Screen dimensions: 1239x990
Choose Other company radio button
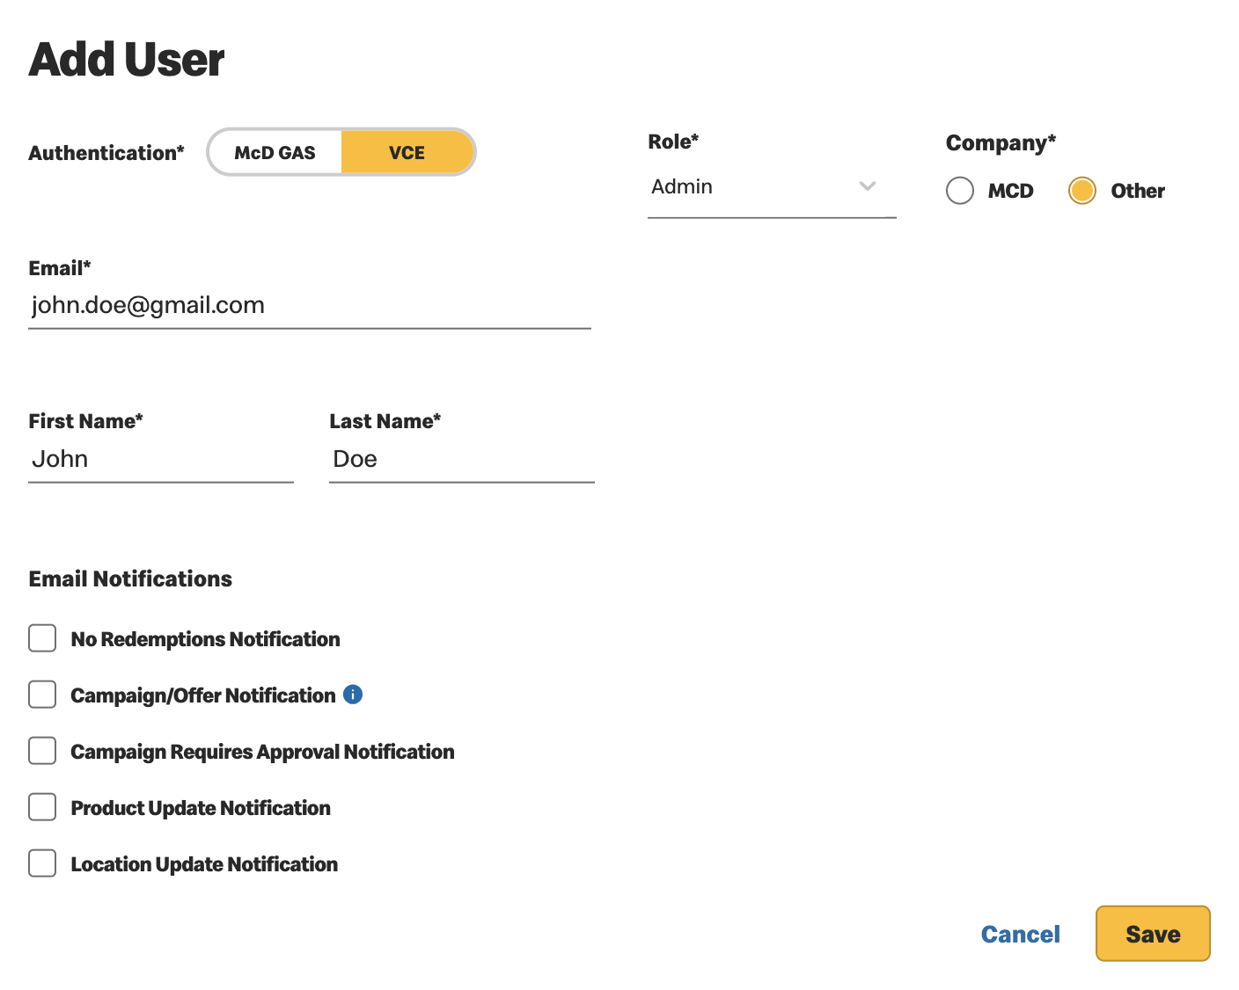[1082, 191]
